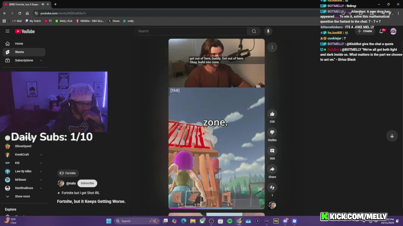This screenshot has width=403, height=226.
Task: Open the Mail bookmark
Action: 17,21
